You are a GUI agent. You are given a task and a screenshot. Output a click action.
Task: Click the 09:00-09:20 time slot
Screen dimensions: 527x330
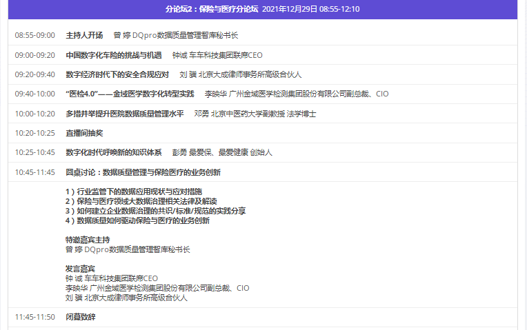pyautogui.click(x=34, y=55)
